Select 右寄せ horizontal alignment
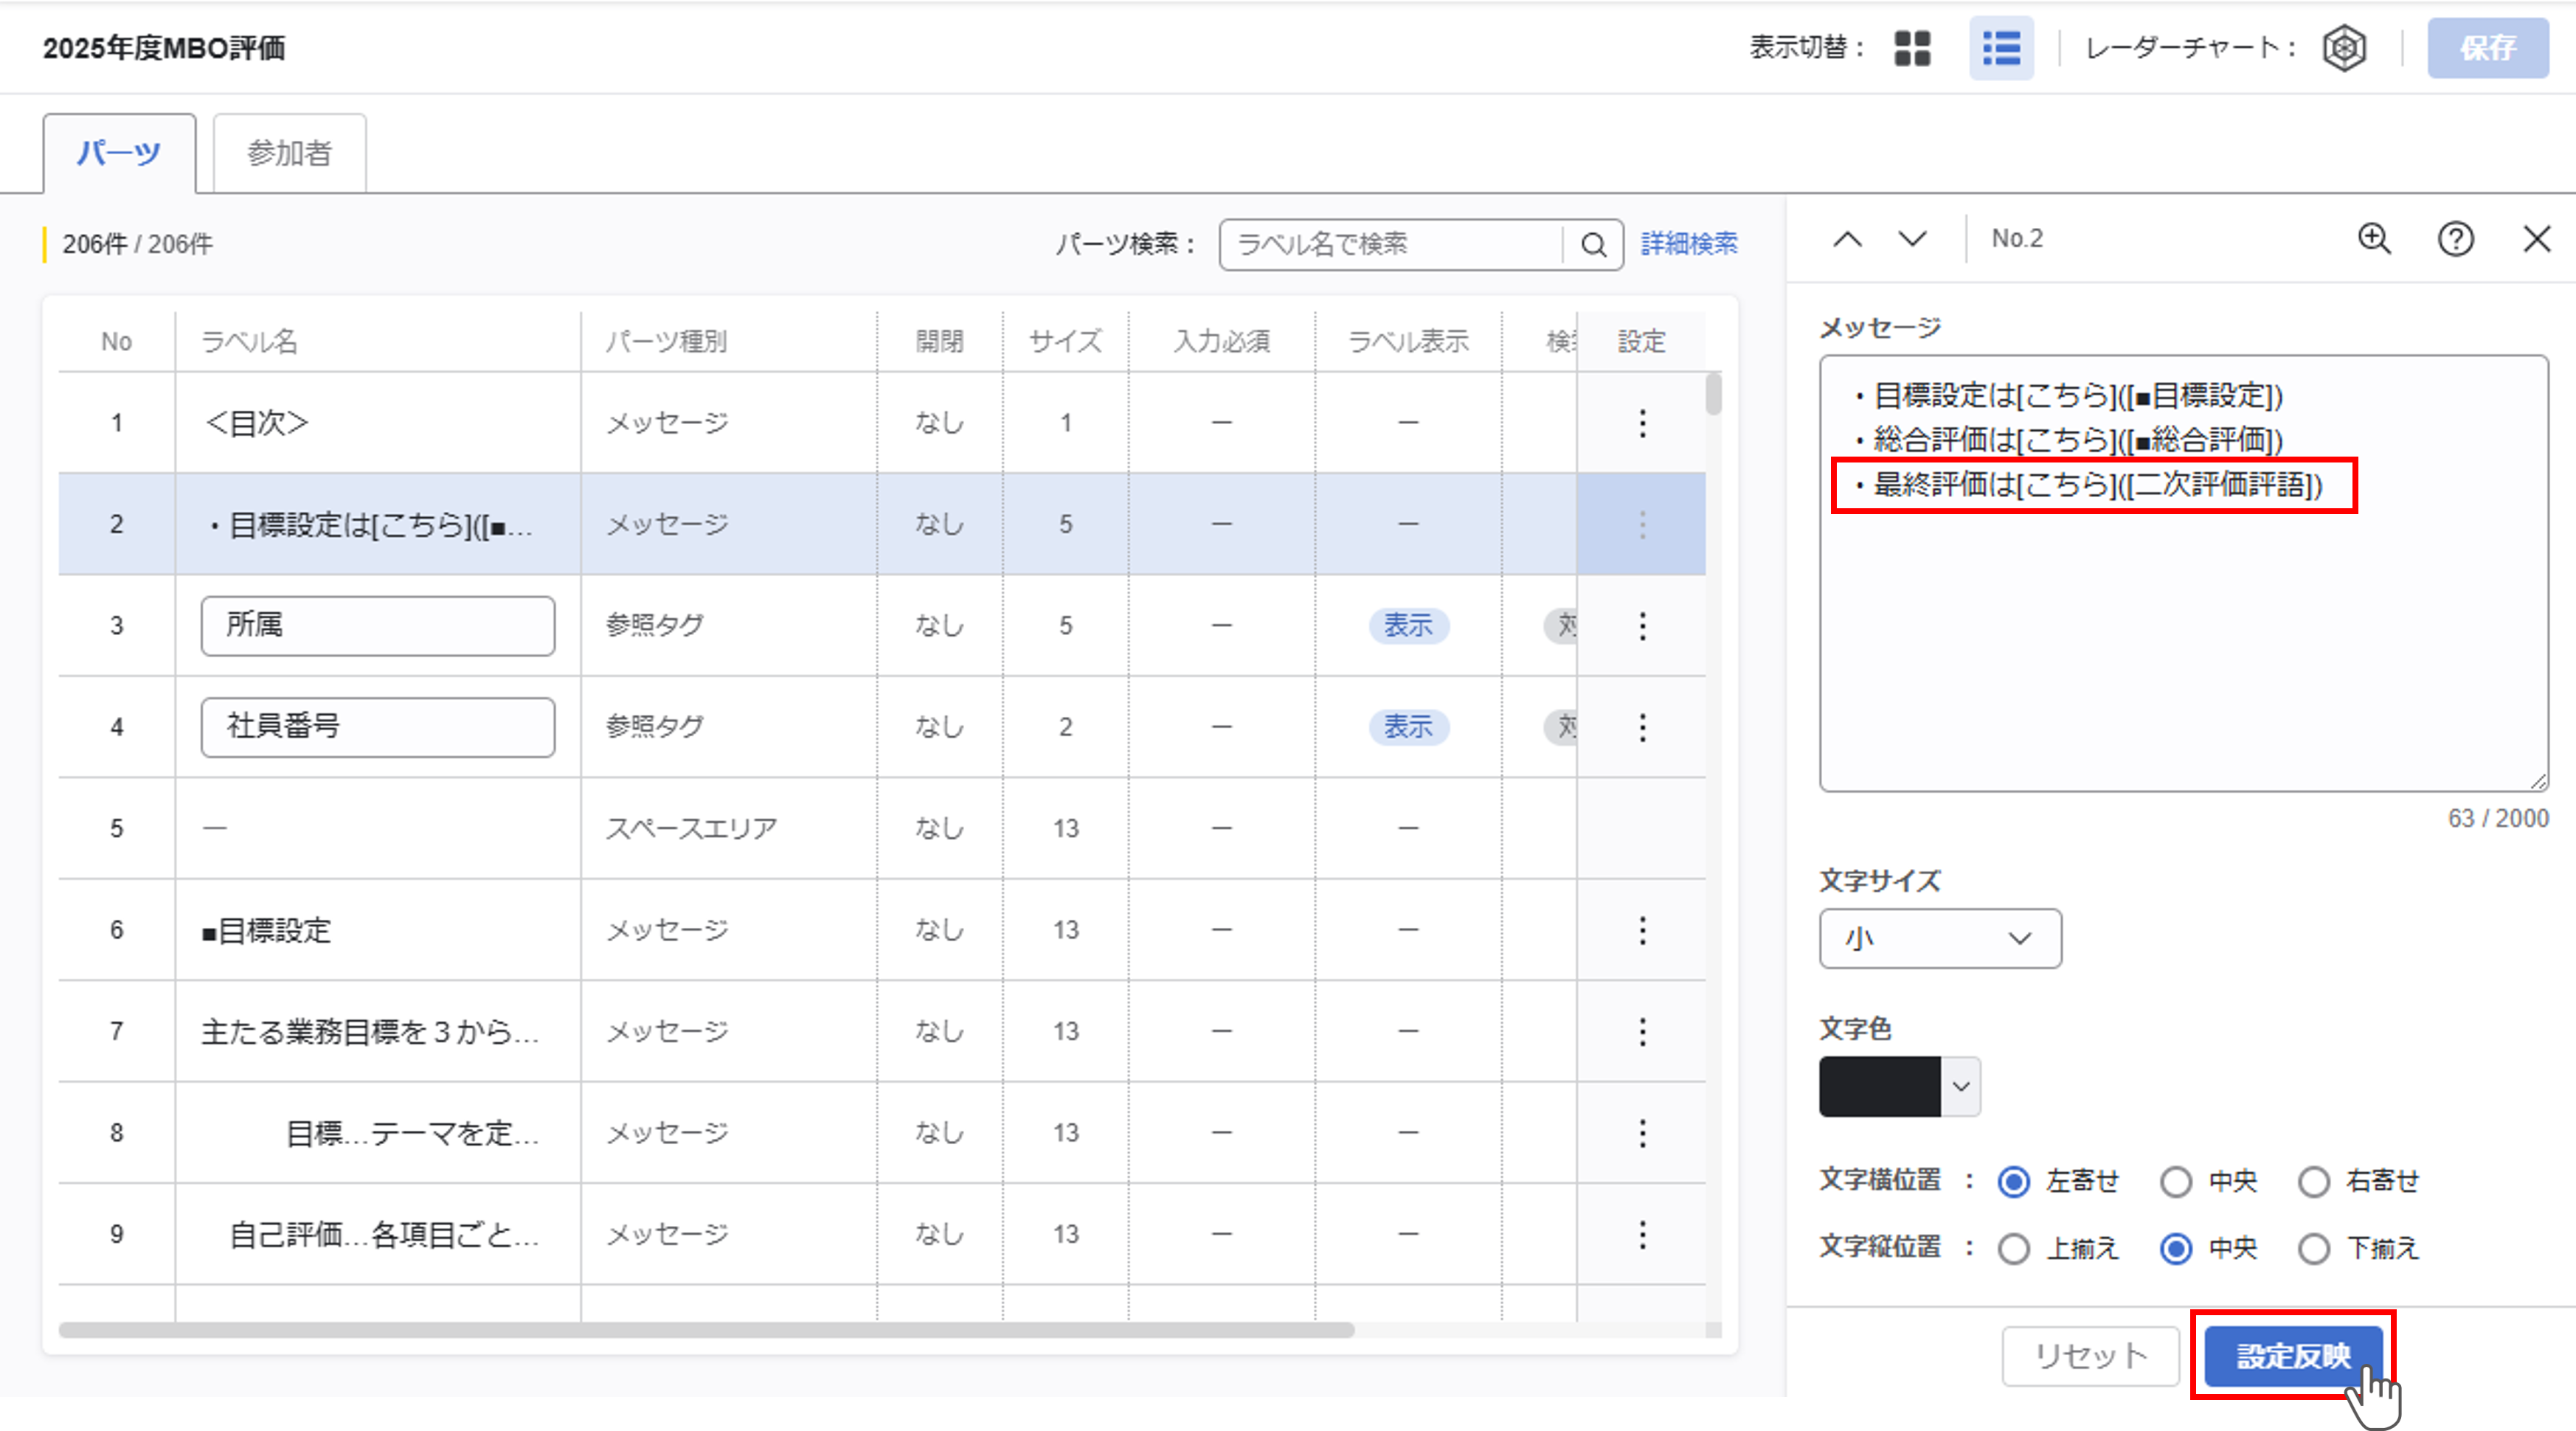2576x1431 pixels. click(2314, 1182)
